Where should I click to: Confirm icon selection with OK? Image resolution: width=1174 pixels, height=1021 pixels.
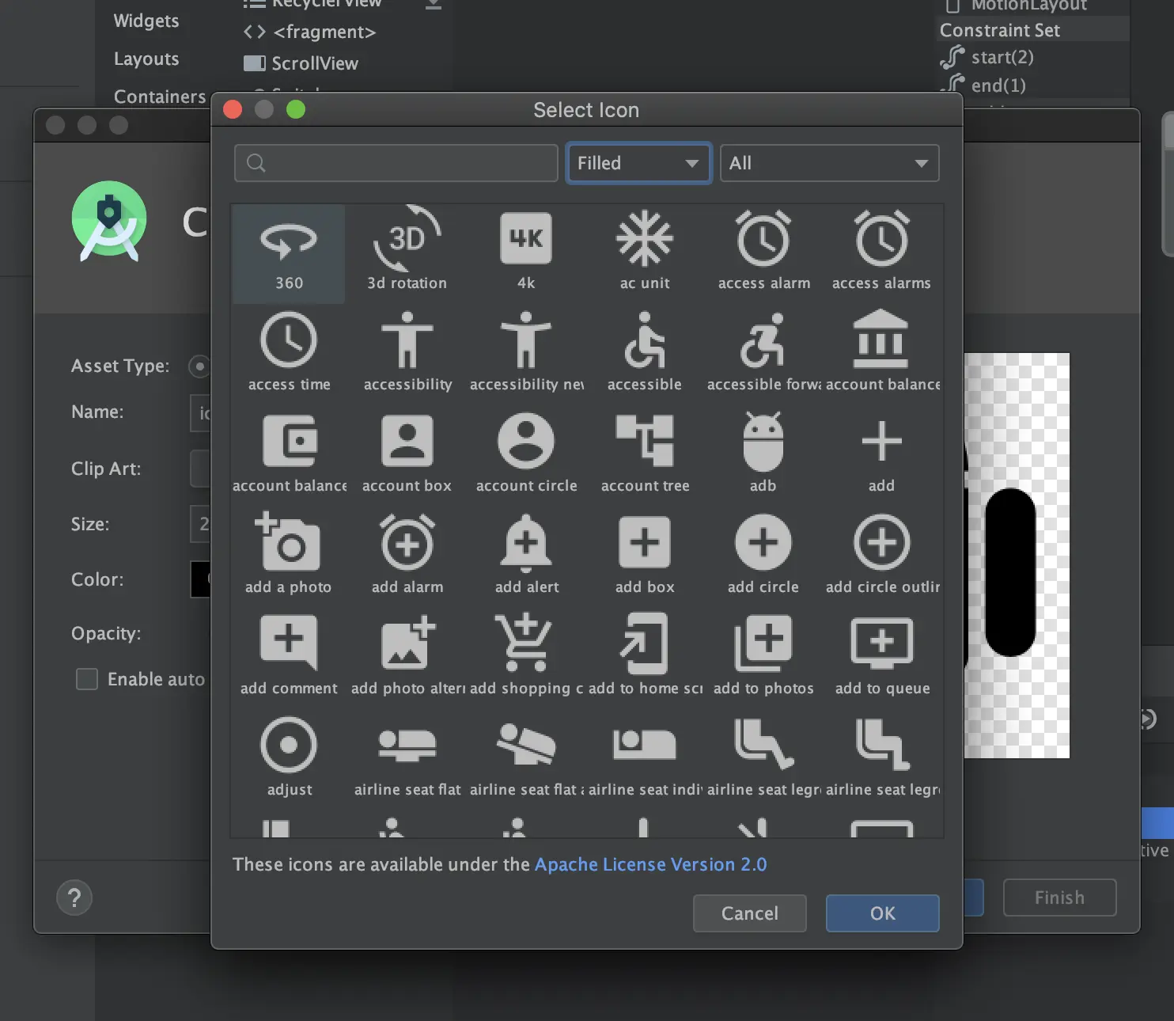pos(883,913)
